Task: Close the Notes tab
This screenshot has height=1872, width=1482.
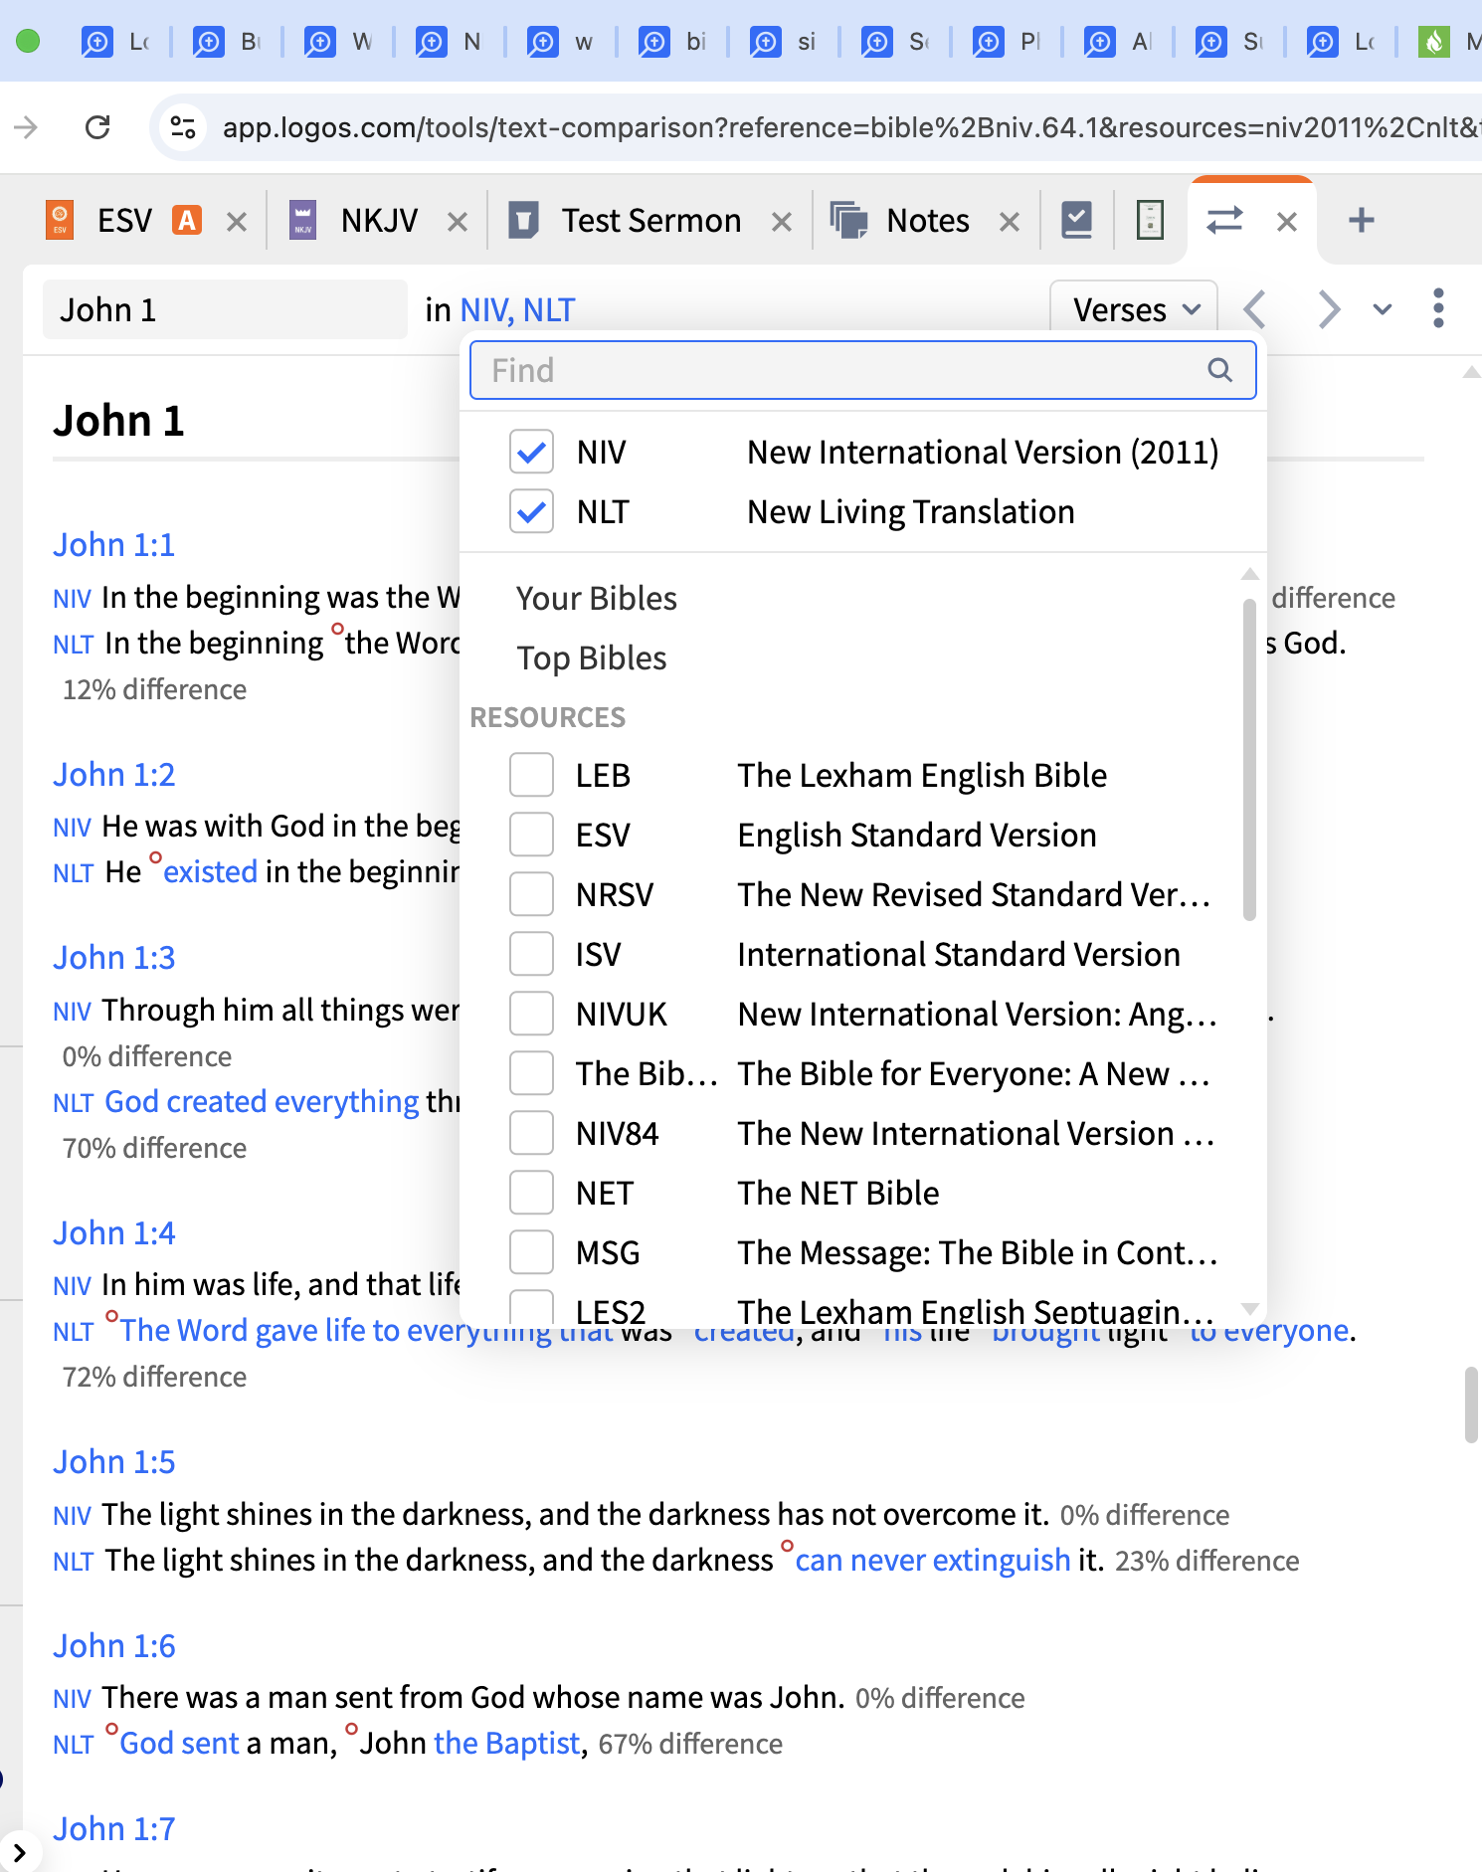Action: point(1010,222)
